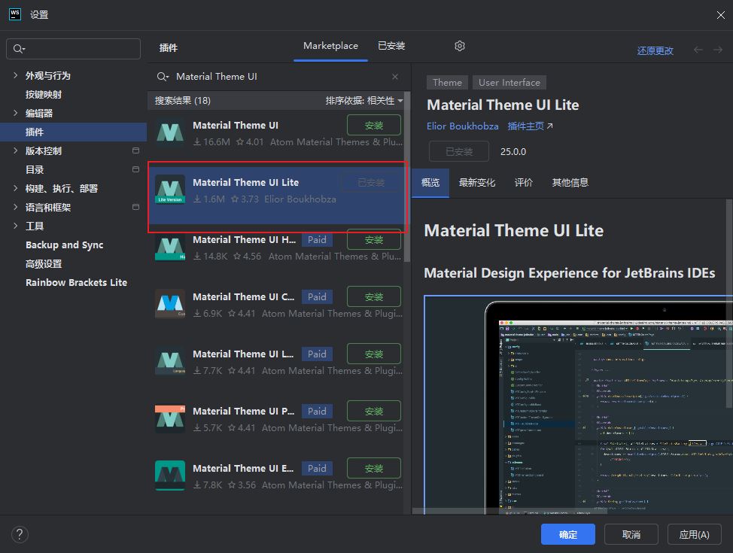Expand the 构建、执行、部署 tree node
The width and height of the screenshot is (733, 553).
[15, 188]
